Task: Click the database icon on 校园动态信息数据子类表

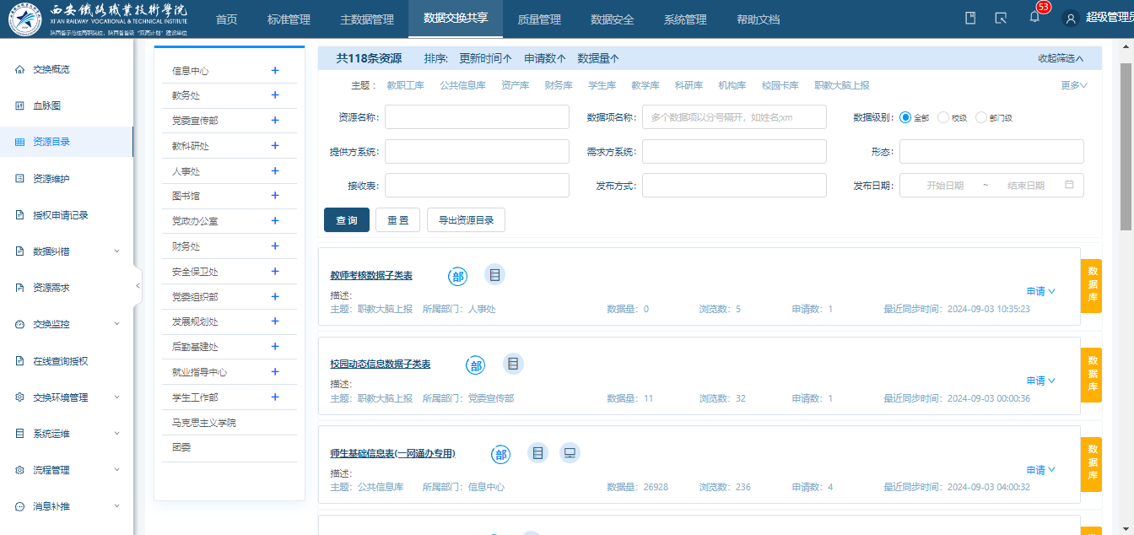Action: (x=513, y=364)
